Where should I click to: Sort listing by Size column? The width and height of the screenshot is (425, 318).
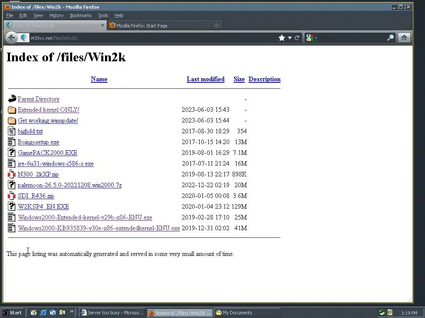point(239,79)
